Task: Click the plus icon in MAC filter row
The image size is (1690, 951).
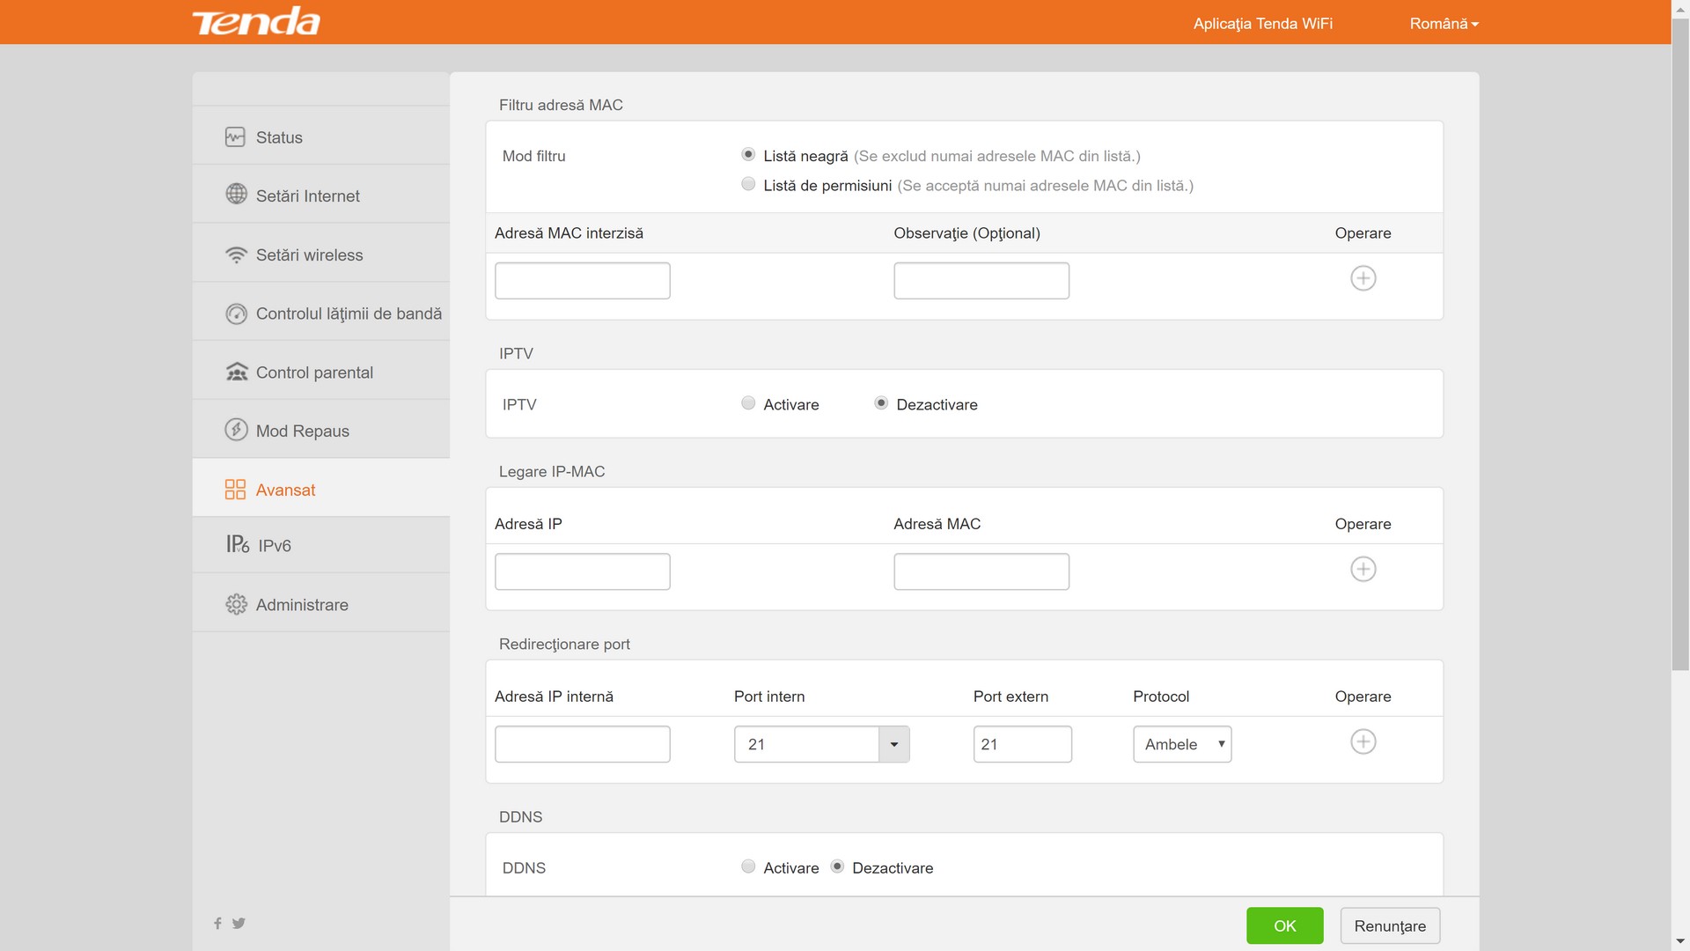Action: (1363, 278)
